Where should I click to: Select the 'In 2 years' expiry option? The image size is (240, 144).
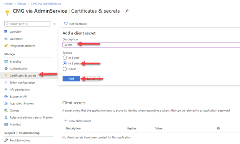pyautogui.click(x=65, y=63)
